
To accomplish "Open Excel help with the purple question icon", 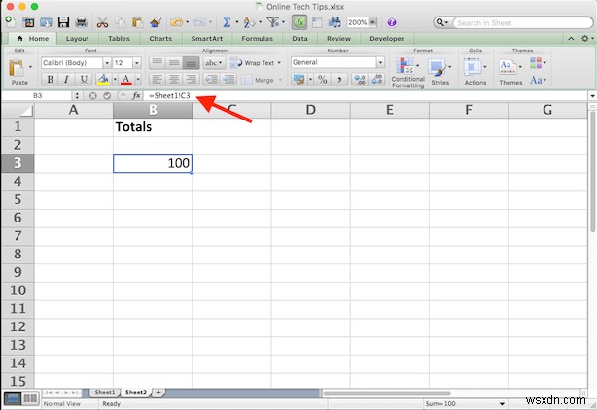I will coord(392,22).
